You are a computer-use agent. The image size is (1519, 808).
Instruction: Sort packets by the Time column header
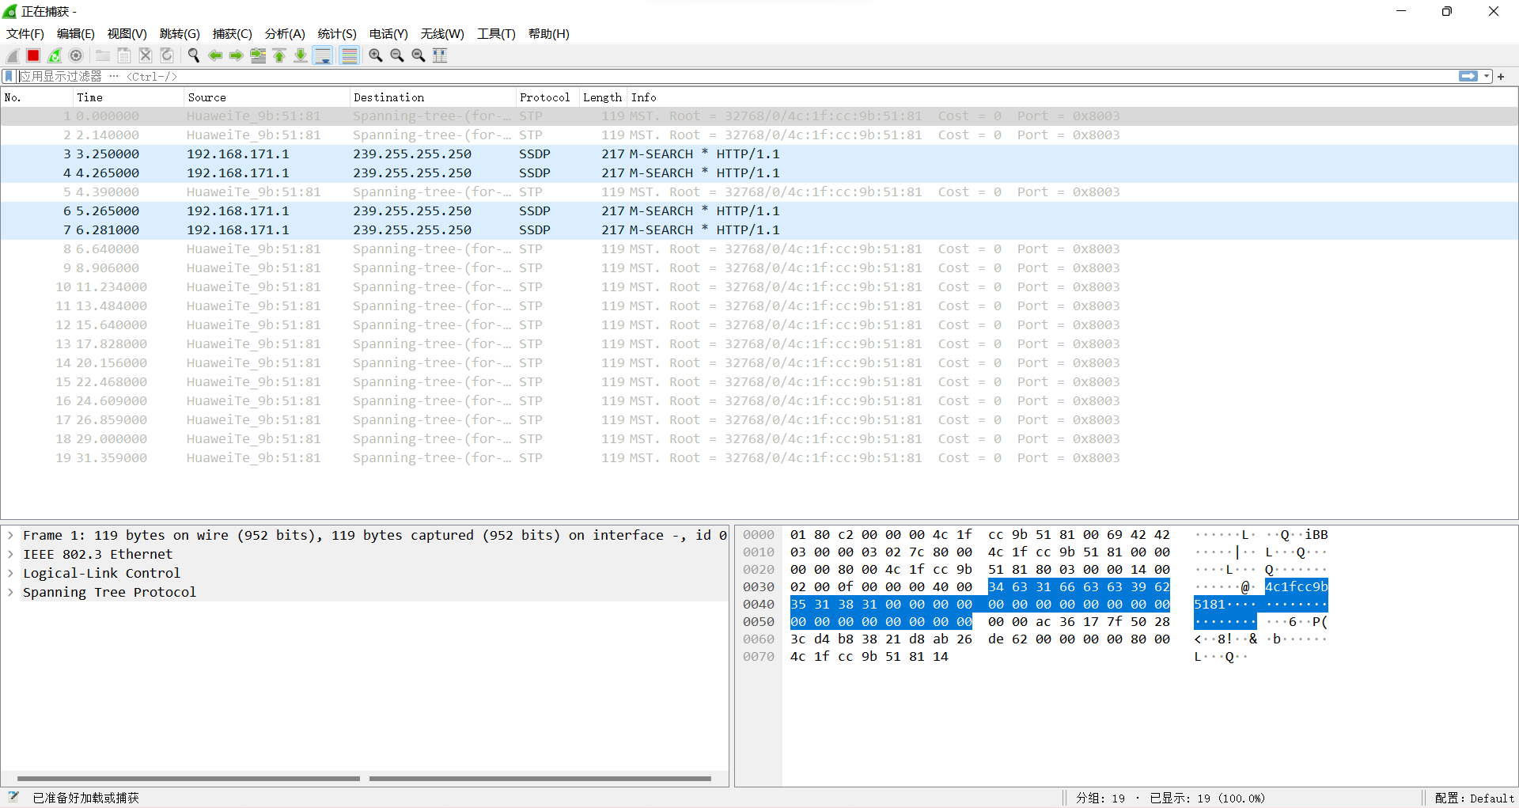pos(127,97)
